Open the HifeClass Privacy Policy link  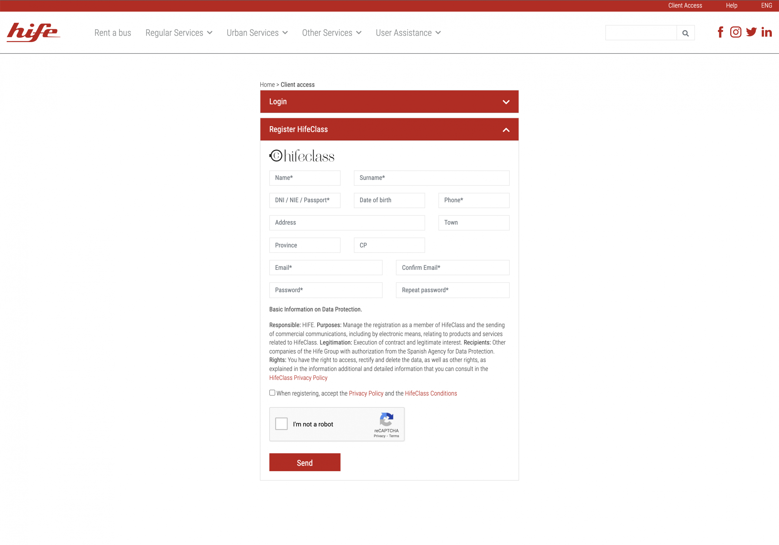298,378
